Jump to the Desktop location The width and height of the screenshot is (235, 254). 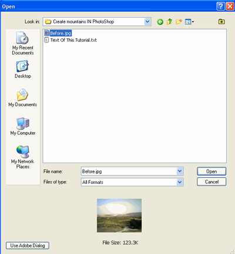point(23,70)
